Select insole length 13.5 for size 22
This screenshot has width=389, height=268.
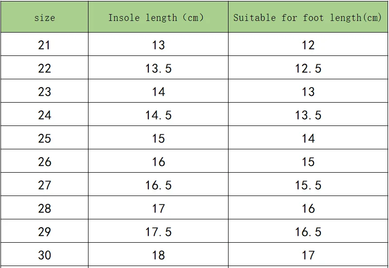click(159, 69)
